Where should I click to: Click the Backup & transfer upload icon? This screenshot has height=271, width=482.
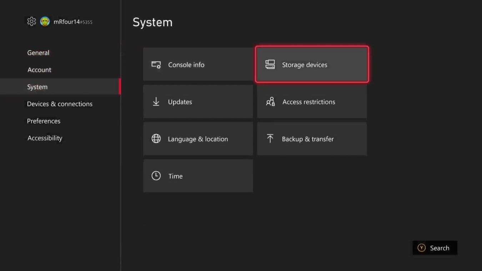click(270, 139)
